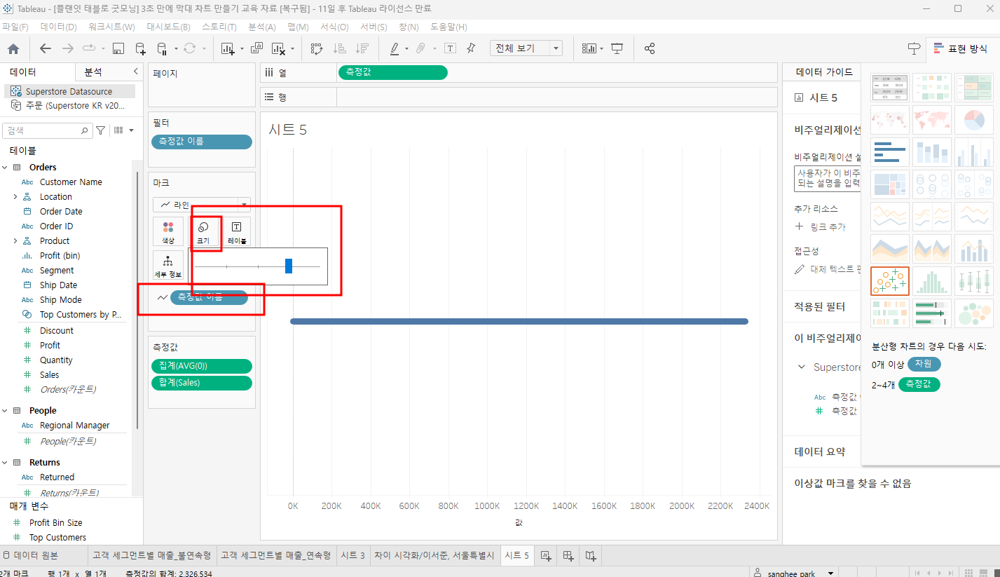Sort ascending toolbar icon
The height and width of the screenshot is (577, 1000).
pyautogui.click(x=339, y=48)
